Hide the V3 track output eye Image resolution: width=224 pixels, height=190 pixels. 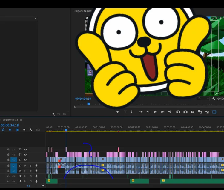point(25,150)
